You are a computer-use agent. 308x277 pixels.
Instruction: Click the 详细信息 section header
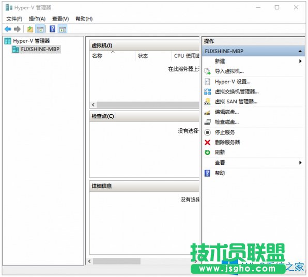pyautogui.click(x=144, y=186)
